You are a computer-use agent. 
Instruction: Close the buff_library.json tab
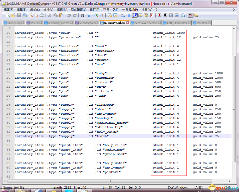[x=189, y=23]
